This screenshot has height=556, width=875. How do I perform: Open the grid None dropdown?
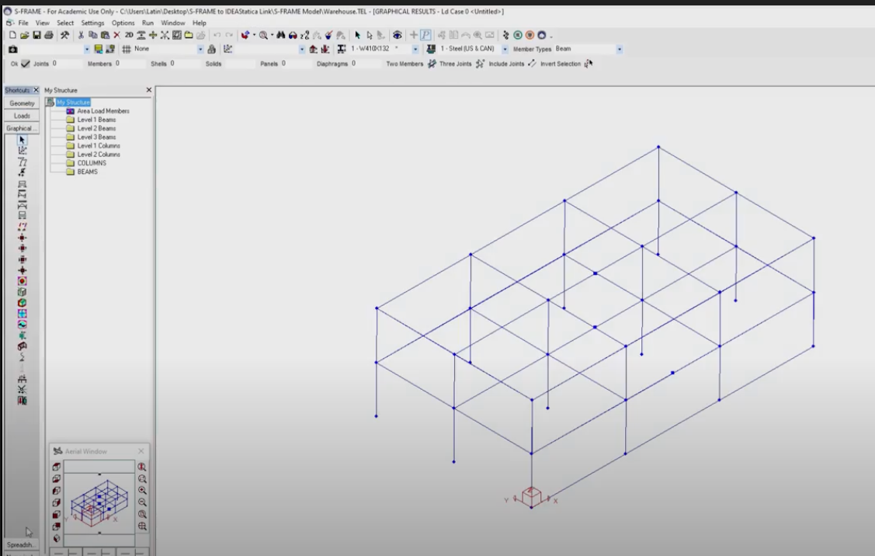[200, 49]
